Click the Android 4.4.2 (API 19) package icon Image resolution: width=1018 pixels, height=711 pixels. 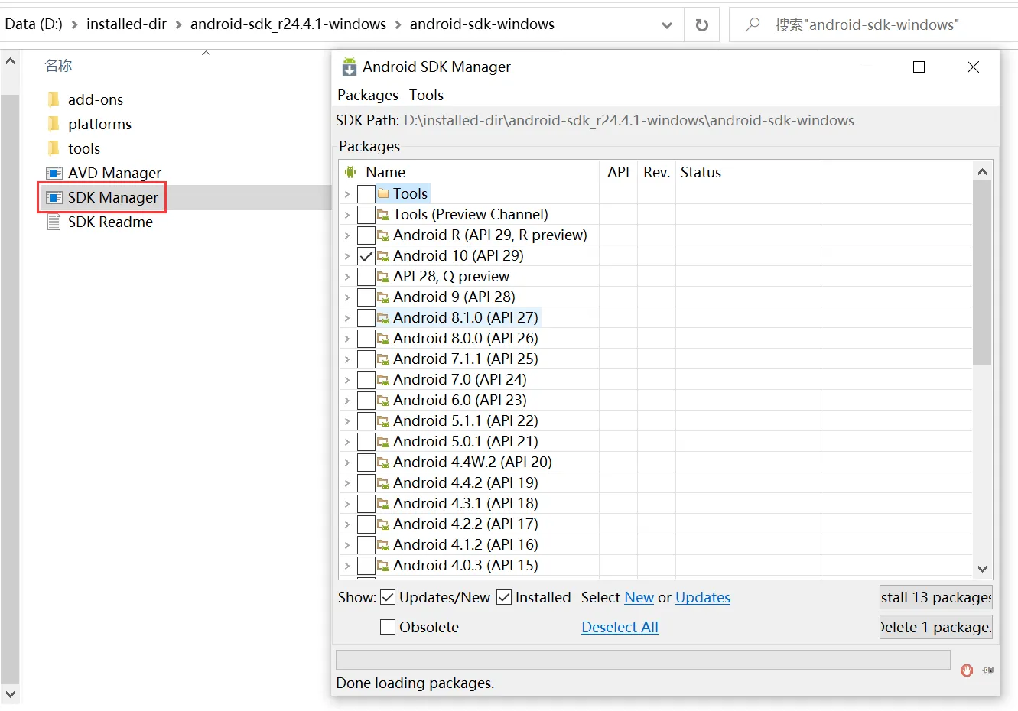click(383, 483)
